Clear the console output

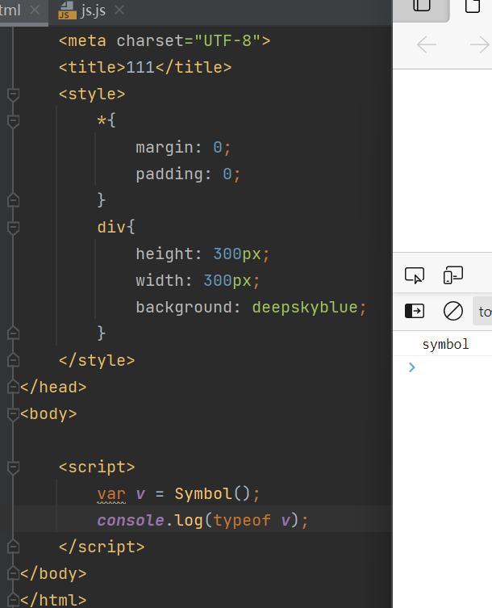(x=452, y=311)
